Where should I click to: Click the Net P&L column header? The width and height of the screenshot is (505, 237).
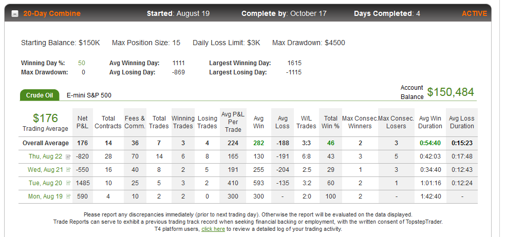coord(82,122)
